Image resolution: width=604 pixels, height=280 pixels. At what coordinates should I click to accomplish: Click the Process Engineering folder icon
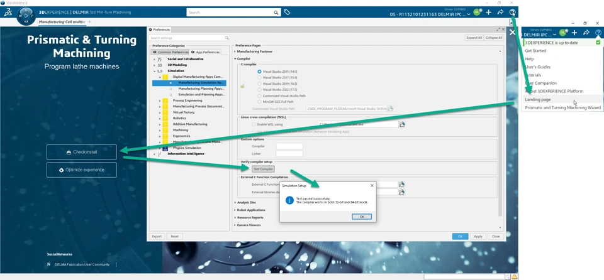[165, 100]
